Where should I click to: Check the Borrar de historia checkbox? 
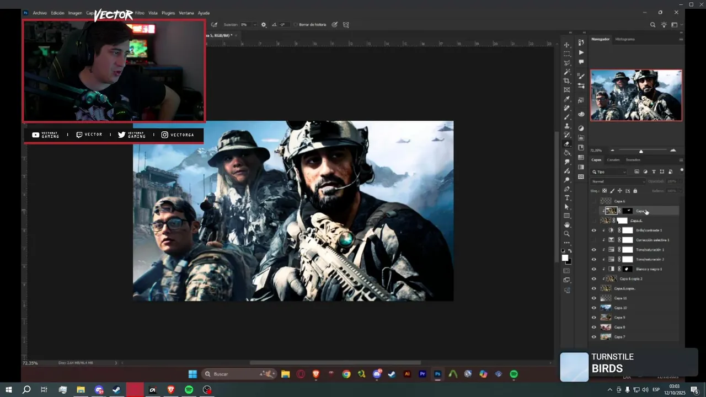[296, 25]
